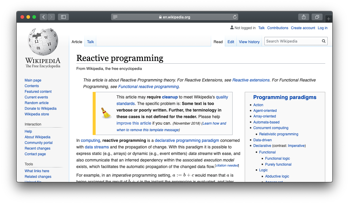This screenshot has height=204, width=349.
Task: Click the magnifier search icon in Wikipedia search
Action: tap(324, 41)
